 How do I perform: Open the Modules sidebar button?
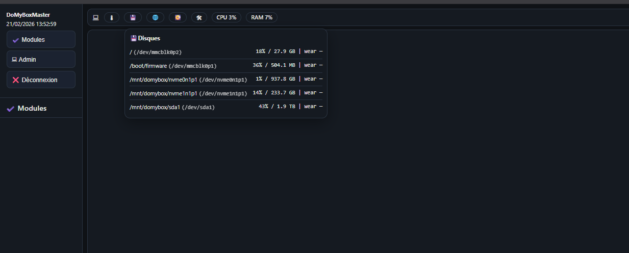[41, 40]
